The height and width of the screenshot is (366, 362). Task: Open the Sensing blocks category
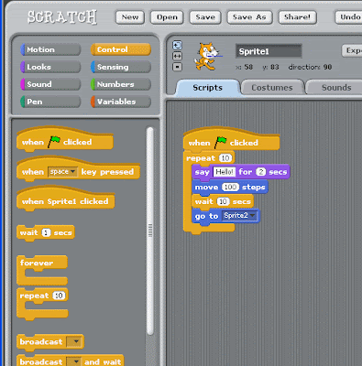121,67
